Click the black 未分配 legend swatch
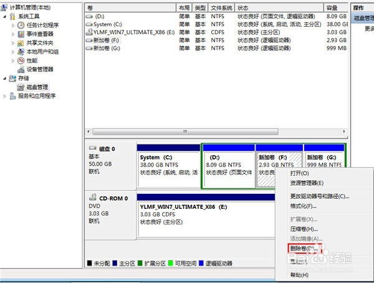This screenshot has height=283, width=374. click(x=89, y=263)
